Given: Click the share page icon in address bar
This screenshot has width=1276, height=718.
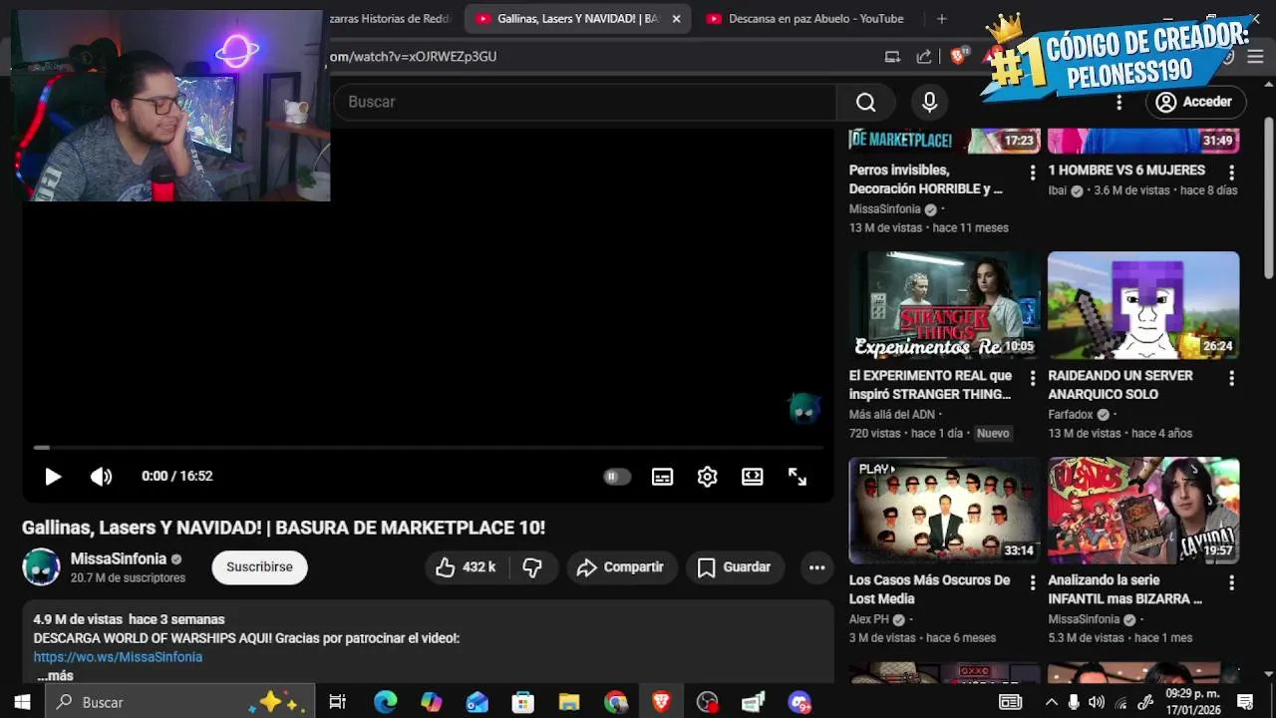Looking at the screenshot, I should pos(924,57).
